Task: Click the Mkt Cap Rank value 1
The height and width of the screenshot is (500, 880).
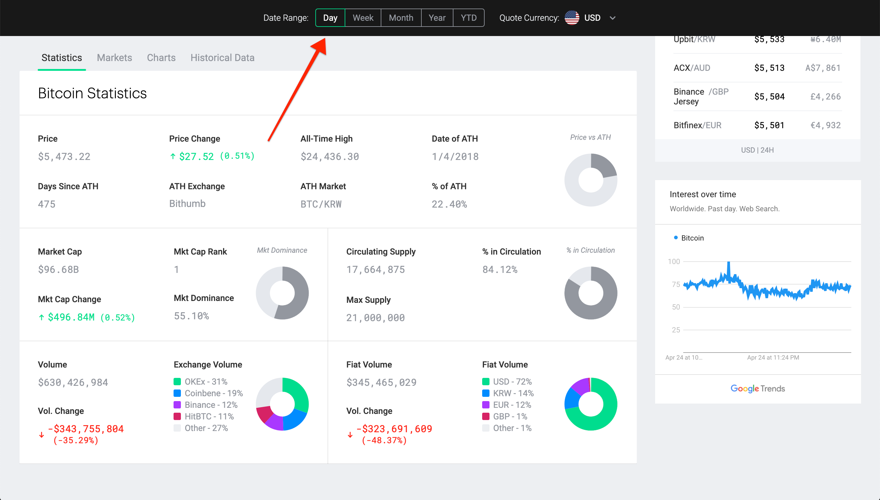Action: (x=176, y=270)
